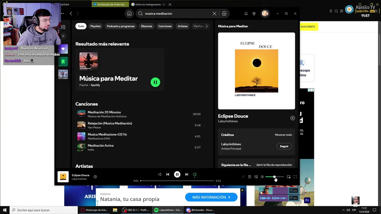Skip to the next track
Image resolution: width=381 pixels, height=214 pixels.
click(187, 174)
